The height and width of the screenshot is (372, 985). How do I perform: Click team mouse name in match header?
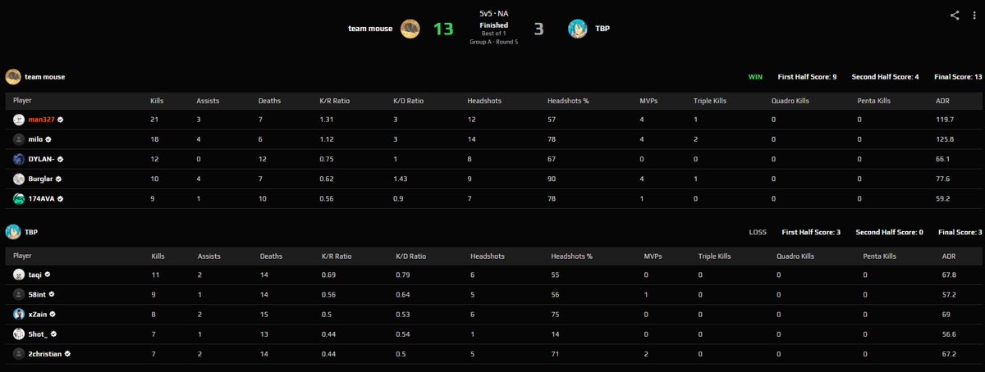click(x=371, y=29)
